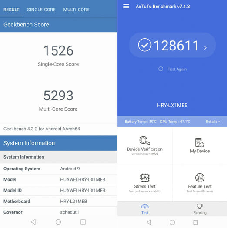Image resolution: width=227 pixels, height=228 pixels.
Task: Click Test Screen&Browser subtitle
Action: click(200, 191)
